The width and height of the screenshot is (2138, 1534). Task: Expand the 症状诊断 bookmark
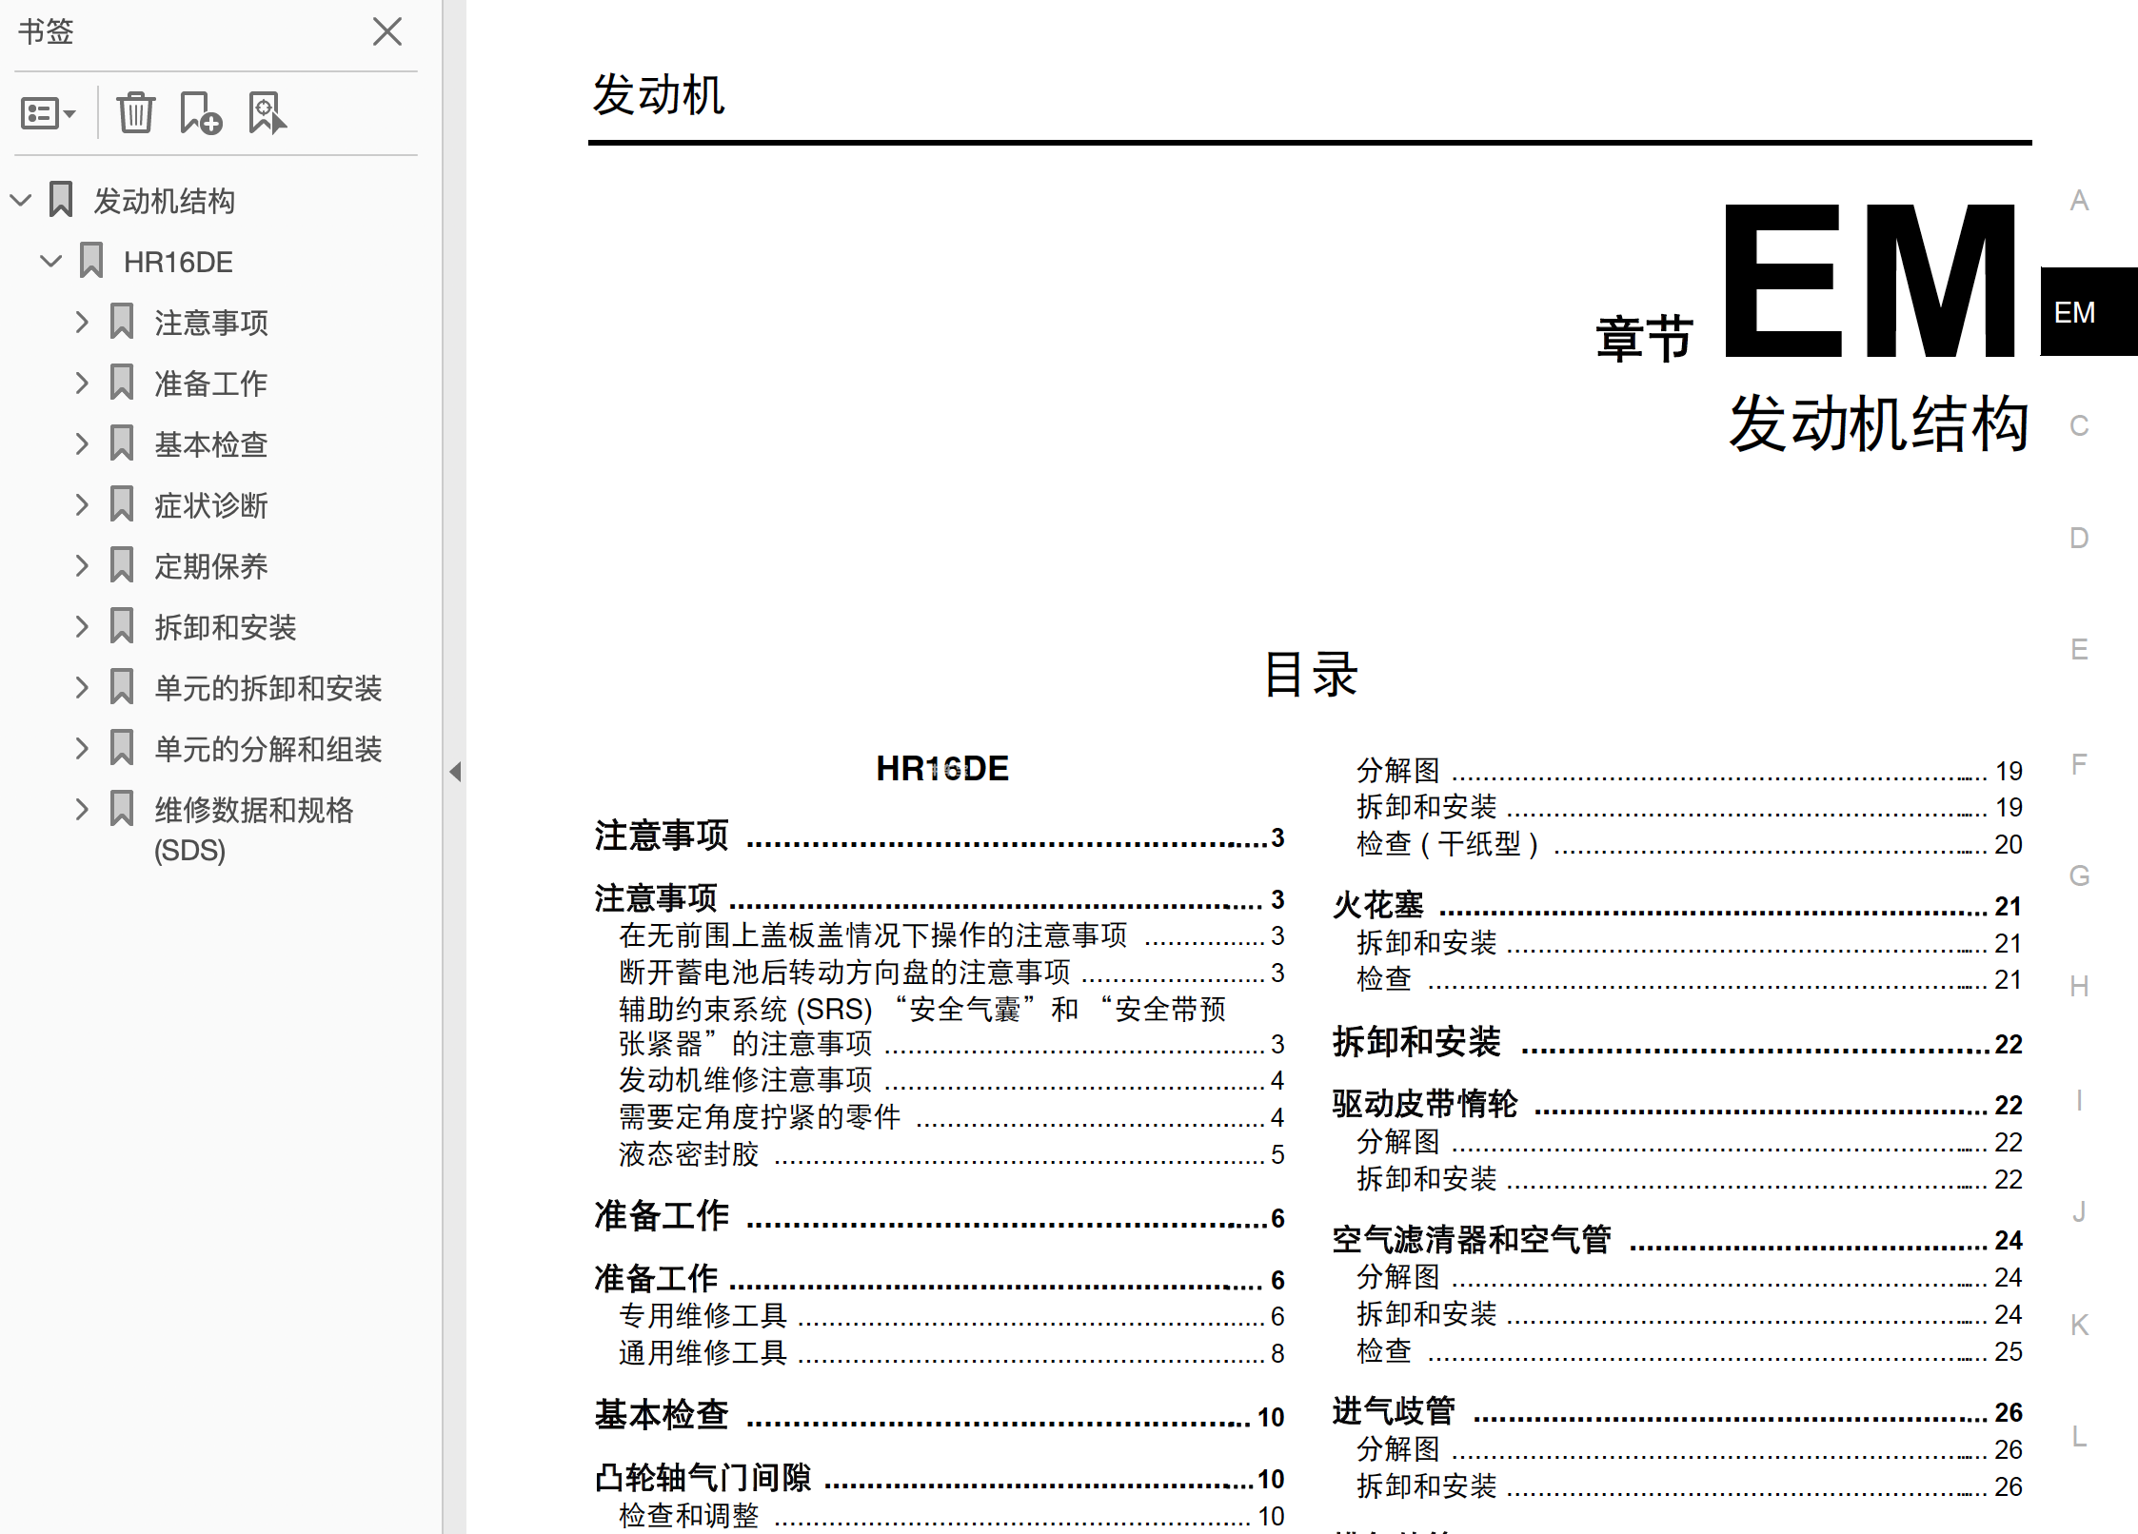click(x=82, y=505)
